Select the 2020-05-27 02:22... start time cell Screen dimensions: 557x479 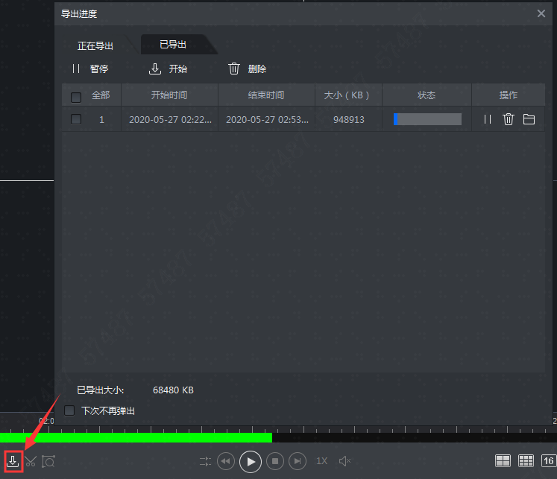pyautogui.click(x=170, y=120)
